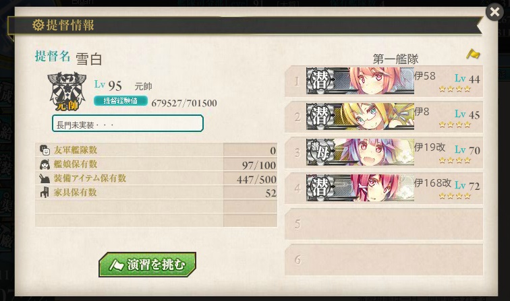Click the 友軍艦隊数 friendly fleet icon
Image resolution: width=510 pixels, height=301 pixels.
tap(45, 150)
